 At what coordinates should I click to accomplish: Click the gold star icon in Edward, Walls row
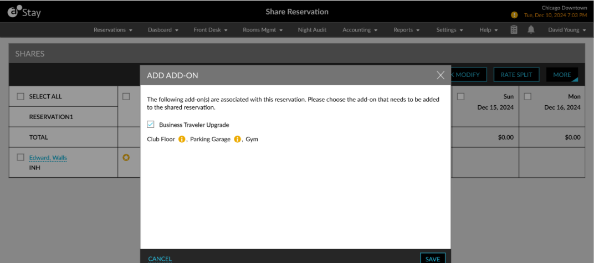click(126, 157)
